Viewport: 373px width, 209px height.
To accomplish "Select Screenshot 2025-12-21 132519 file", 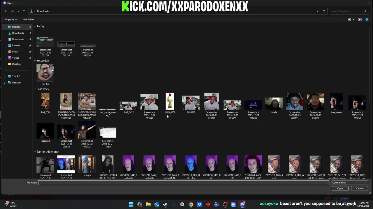I will tap(108, 137).
